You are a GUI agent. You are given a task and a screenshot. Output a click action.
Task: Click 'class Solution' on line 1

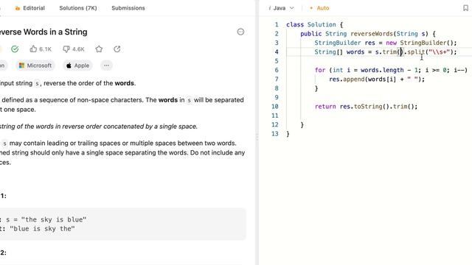311,24
